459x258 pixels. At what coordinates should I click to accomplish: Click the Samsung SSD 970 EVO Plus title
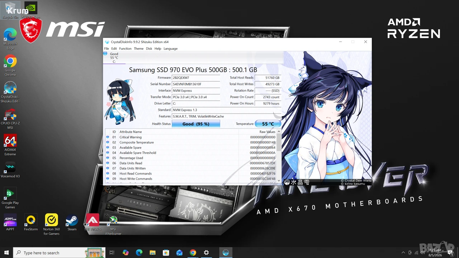tap(193, 70)
